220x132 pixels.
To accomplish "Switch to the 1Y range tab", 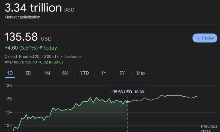I will (x=104, y=73).
